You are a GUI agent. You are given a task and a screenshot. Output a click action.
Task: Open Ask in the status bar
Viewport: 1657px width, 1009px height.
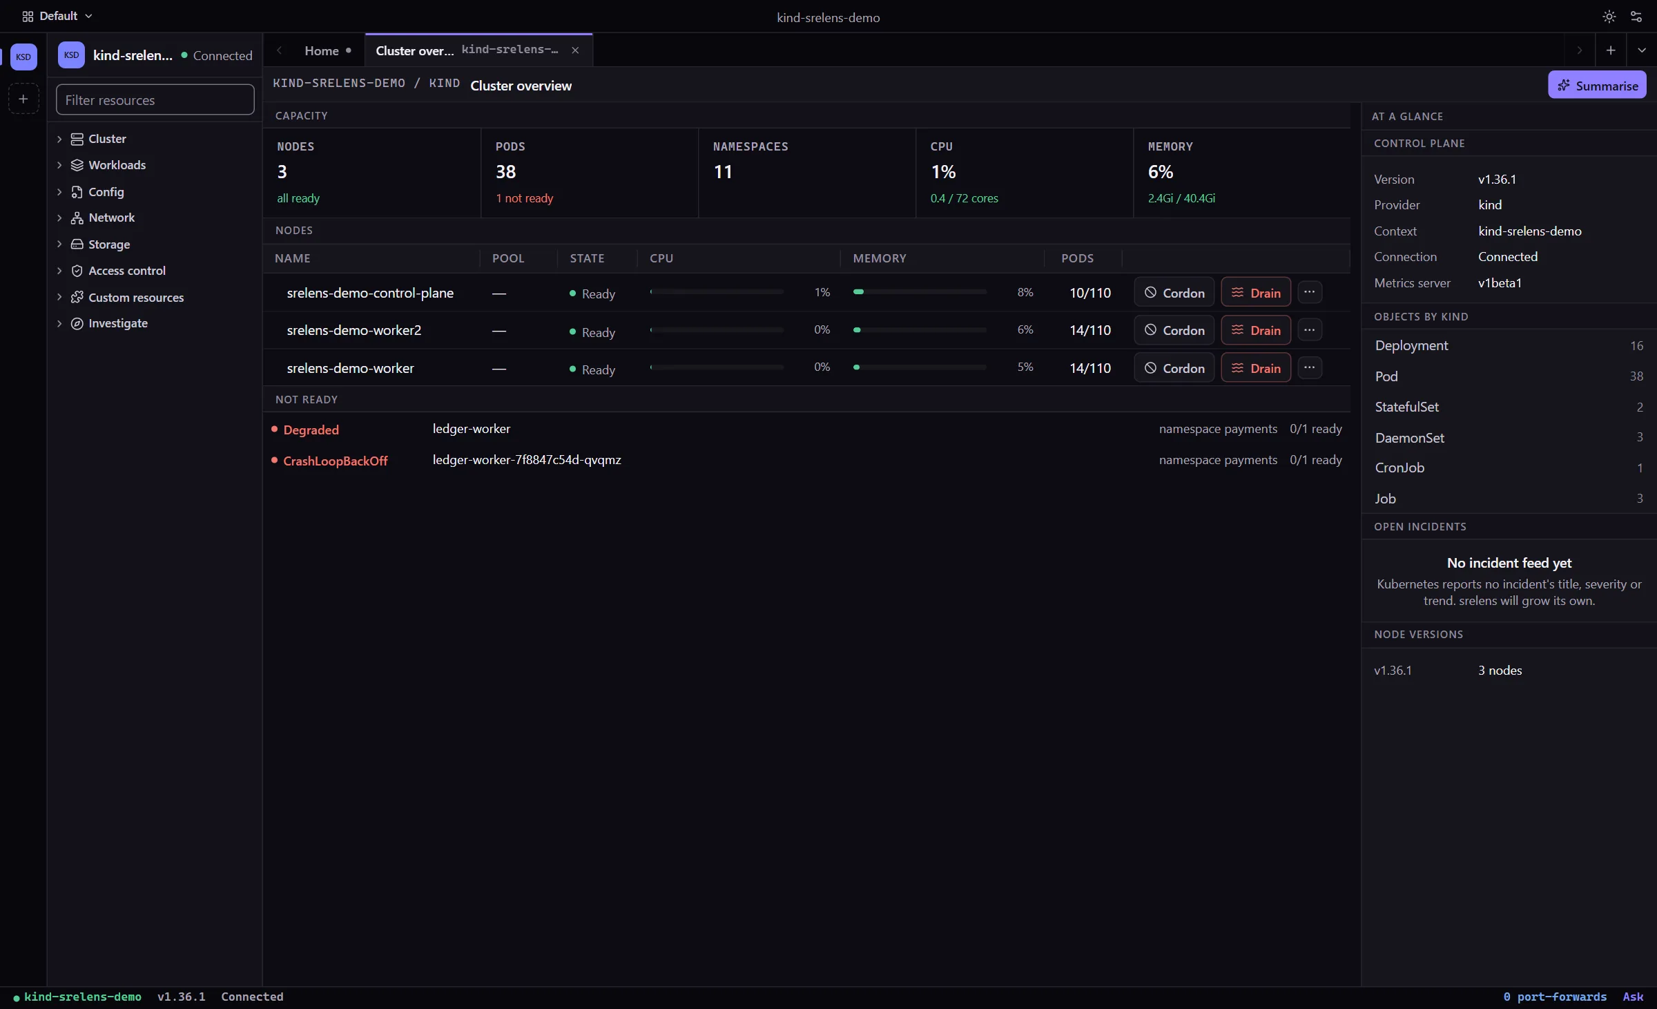pyautogui.click(x=1633, y=997)
